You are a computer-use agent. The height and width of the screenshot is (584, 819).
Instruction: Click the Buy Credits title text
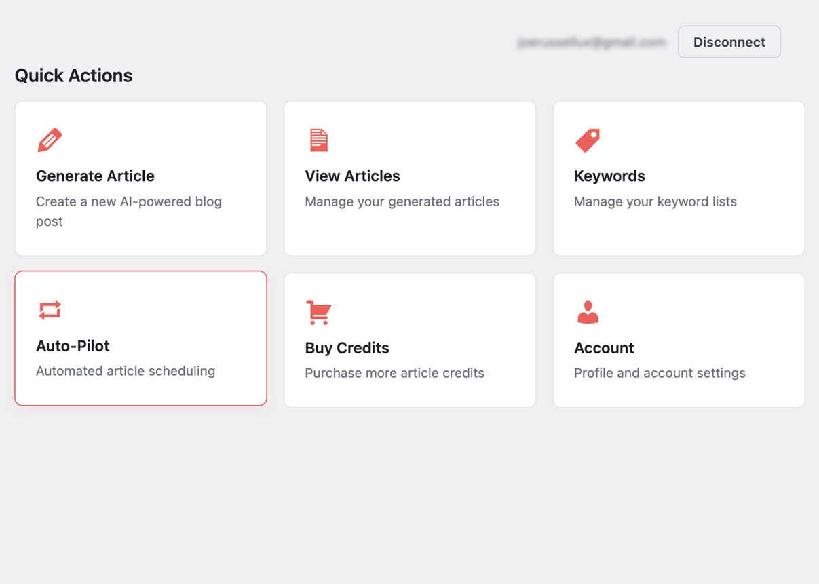(347, 347)
